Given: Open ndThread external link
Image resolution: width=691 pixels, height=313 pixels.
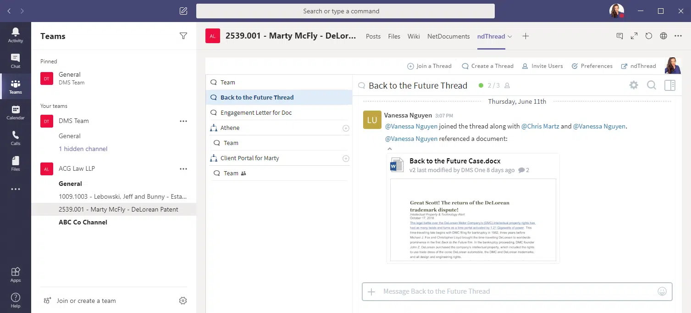Looking at the screenshot, I should click(639, 66).
